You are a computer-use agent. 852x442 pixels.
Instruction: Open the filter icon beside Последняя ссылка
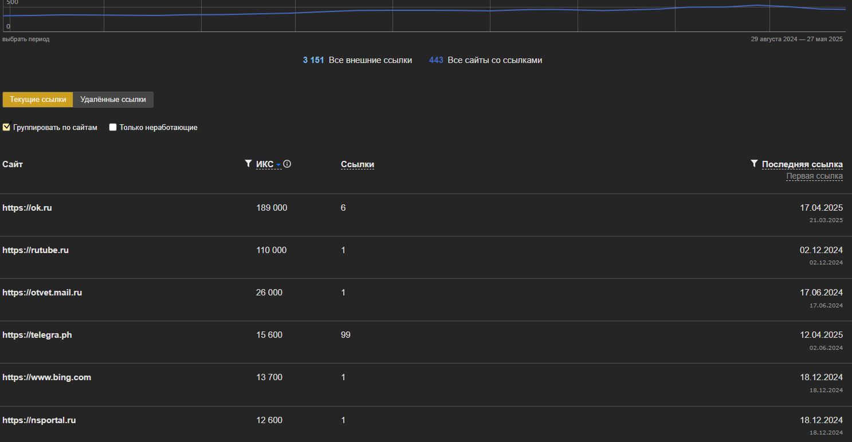[x=754, y=164]
